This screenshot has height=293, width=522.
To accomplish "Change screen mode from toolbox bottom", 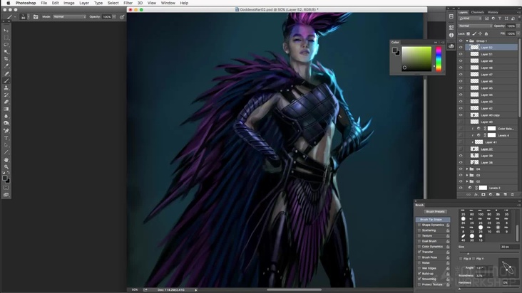I will pyautogui.click(x=6, y=195).
